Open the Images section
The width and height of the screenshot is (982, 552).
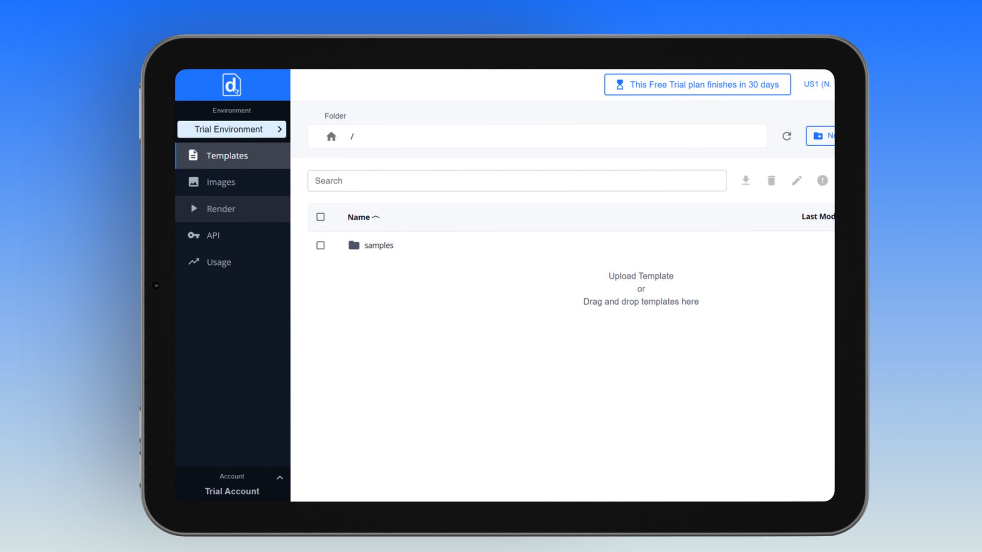220,182
